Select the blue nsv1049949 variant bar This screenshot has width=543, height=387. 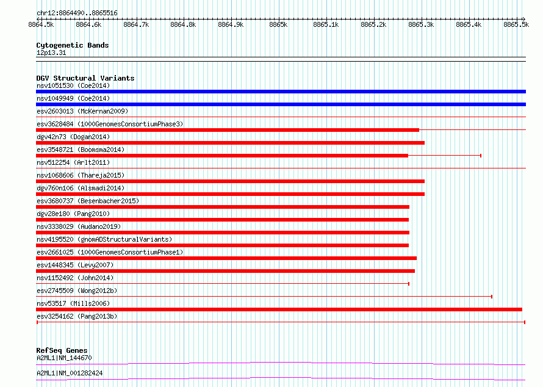281,104
